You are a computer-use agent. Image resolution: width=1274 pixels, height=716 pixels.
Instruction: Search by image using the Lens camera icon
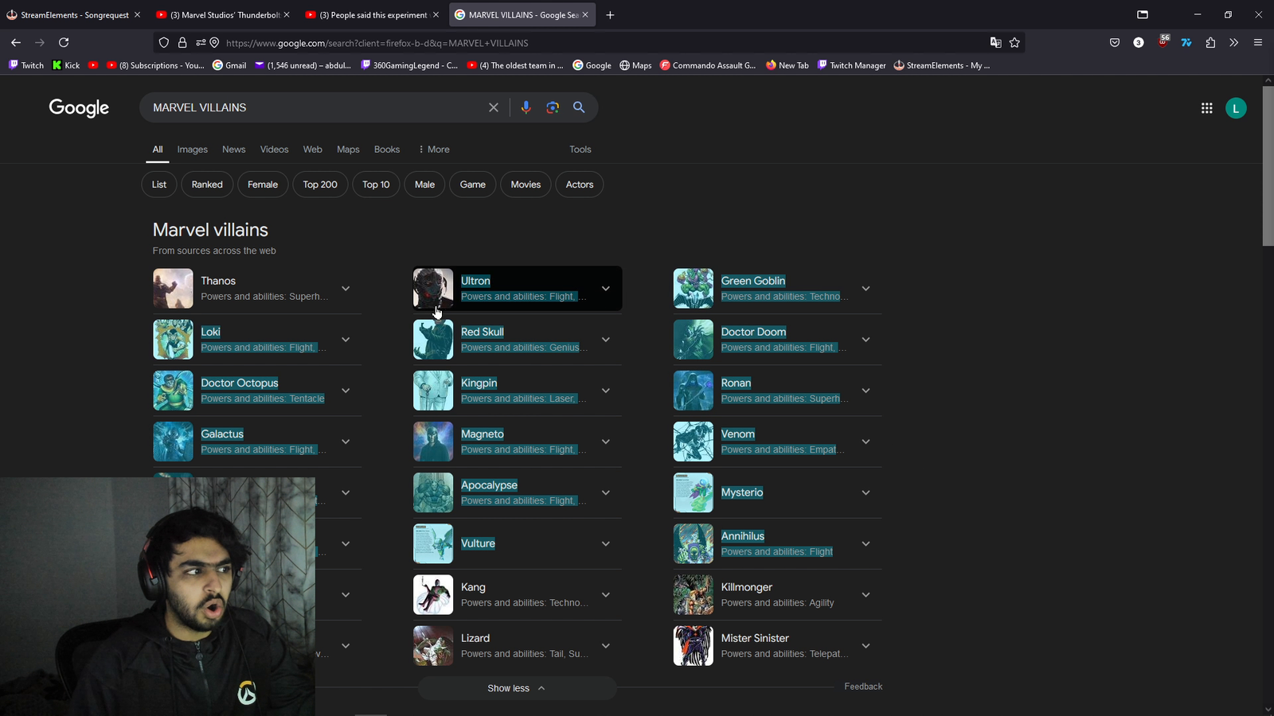(553, 107)
